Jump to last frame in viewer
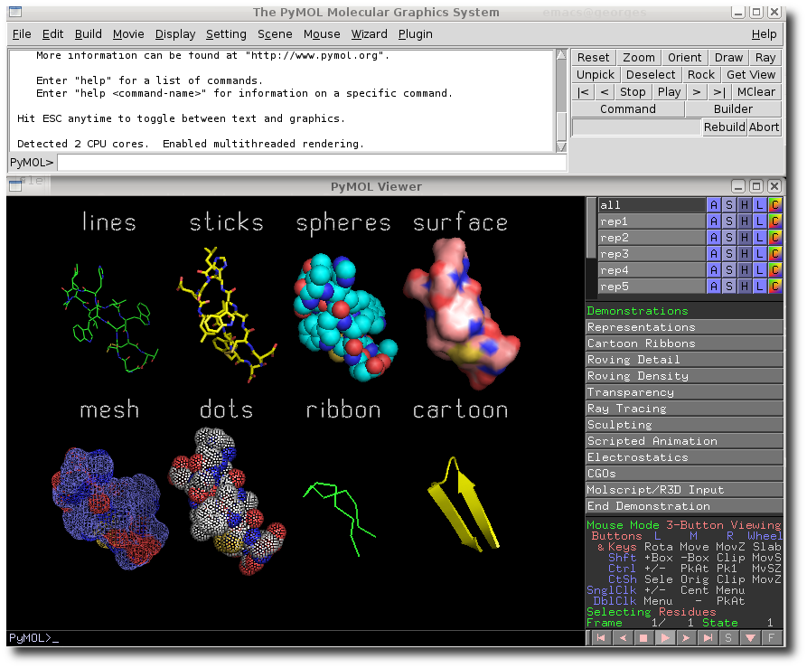 coord(708,638)
